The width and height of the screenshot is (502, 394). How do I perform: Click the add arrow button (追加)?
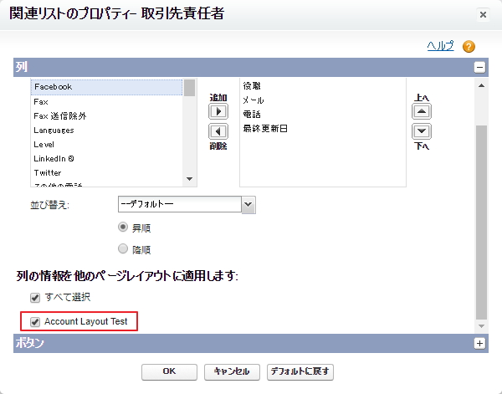218,111
